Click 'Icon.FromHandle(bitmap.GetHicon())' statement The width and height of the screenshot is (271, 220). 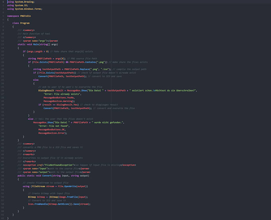coord(50,204)
